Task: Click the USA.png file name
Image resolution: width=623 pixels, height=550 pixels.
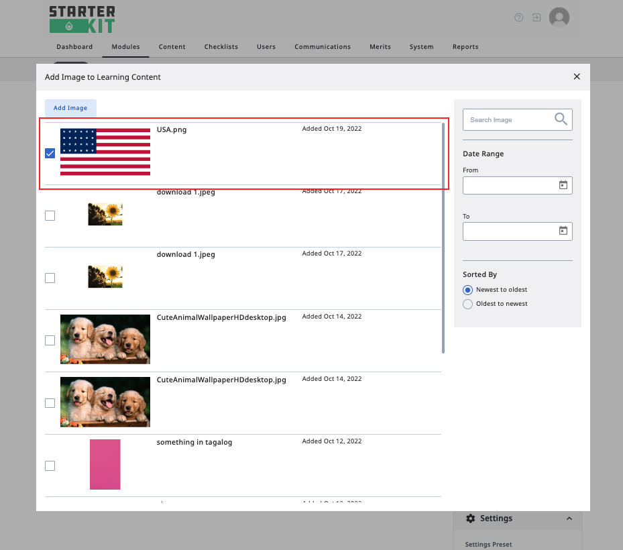Action: coord(171,129)
